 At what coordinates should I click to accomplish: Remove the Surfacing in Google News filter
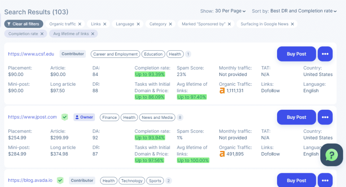(x=292, y=24)
